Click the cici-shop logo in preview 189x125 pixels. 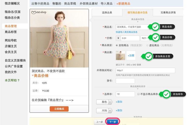pyautogui.click(x=39, y=12)
